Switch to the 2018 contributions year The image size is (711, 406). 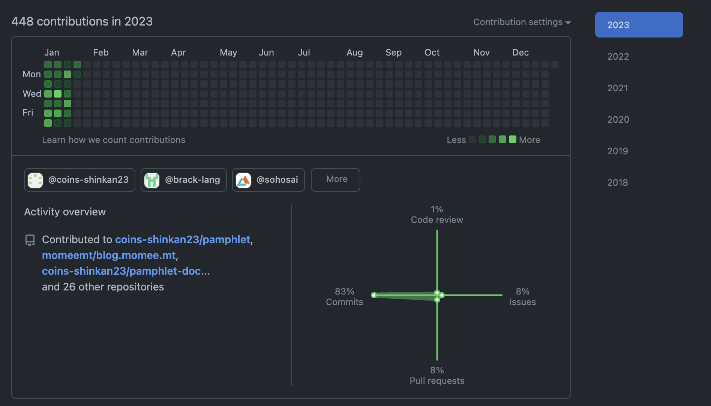point(618,182)
